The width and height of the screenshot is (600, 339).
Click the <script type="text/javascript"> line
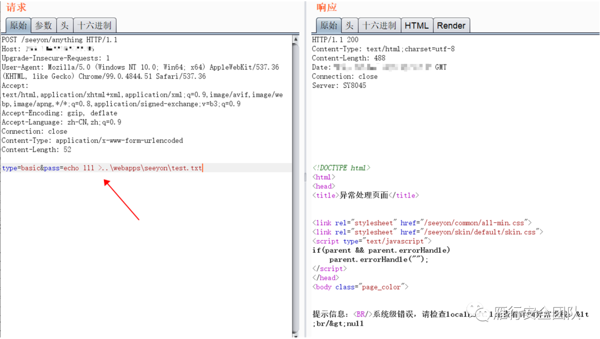pyautogui.click(x=372, y=241)
